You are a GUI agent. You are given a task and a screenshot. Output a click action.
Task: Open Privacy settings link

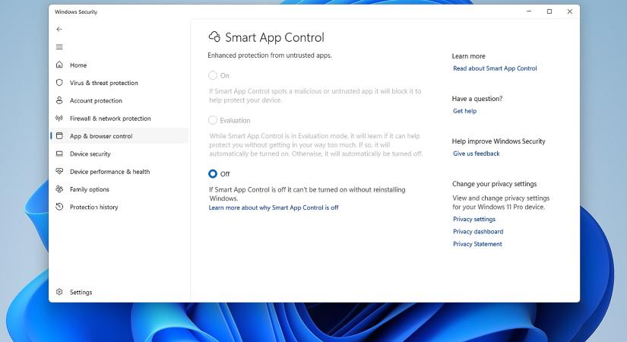click(473, 219)
